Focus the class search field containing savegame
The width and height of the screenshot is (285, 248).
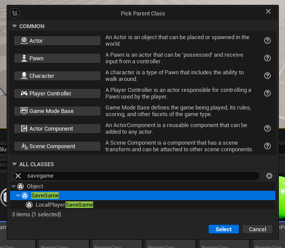136,176
